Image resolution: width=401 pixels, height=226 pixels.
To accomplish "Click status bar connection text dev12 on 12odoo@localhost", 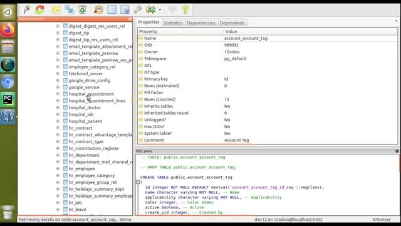I will click(288, 220).
